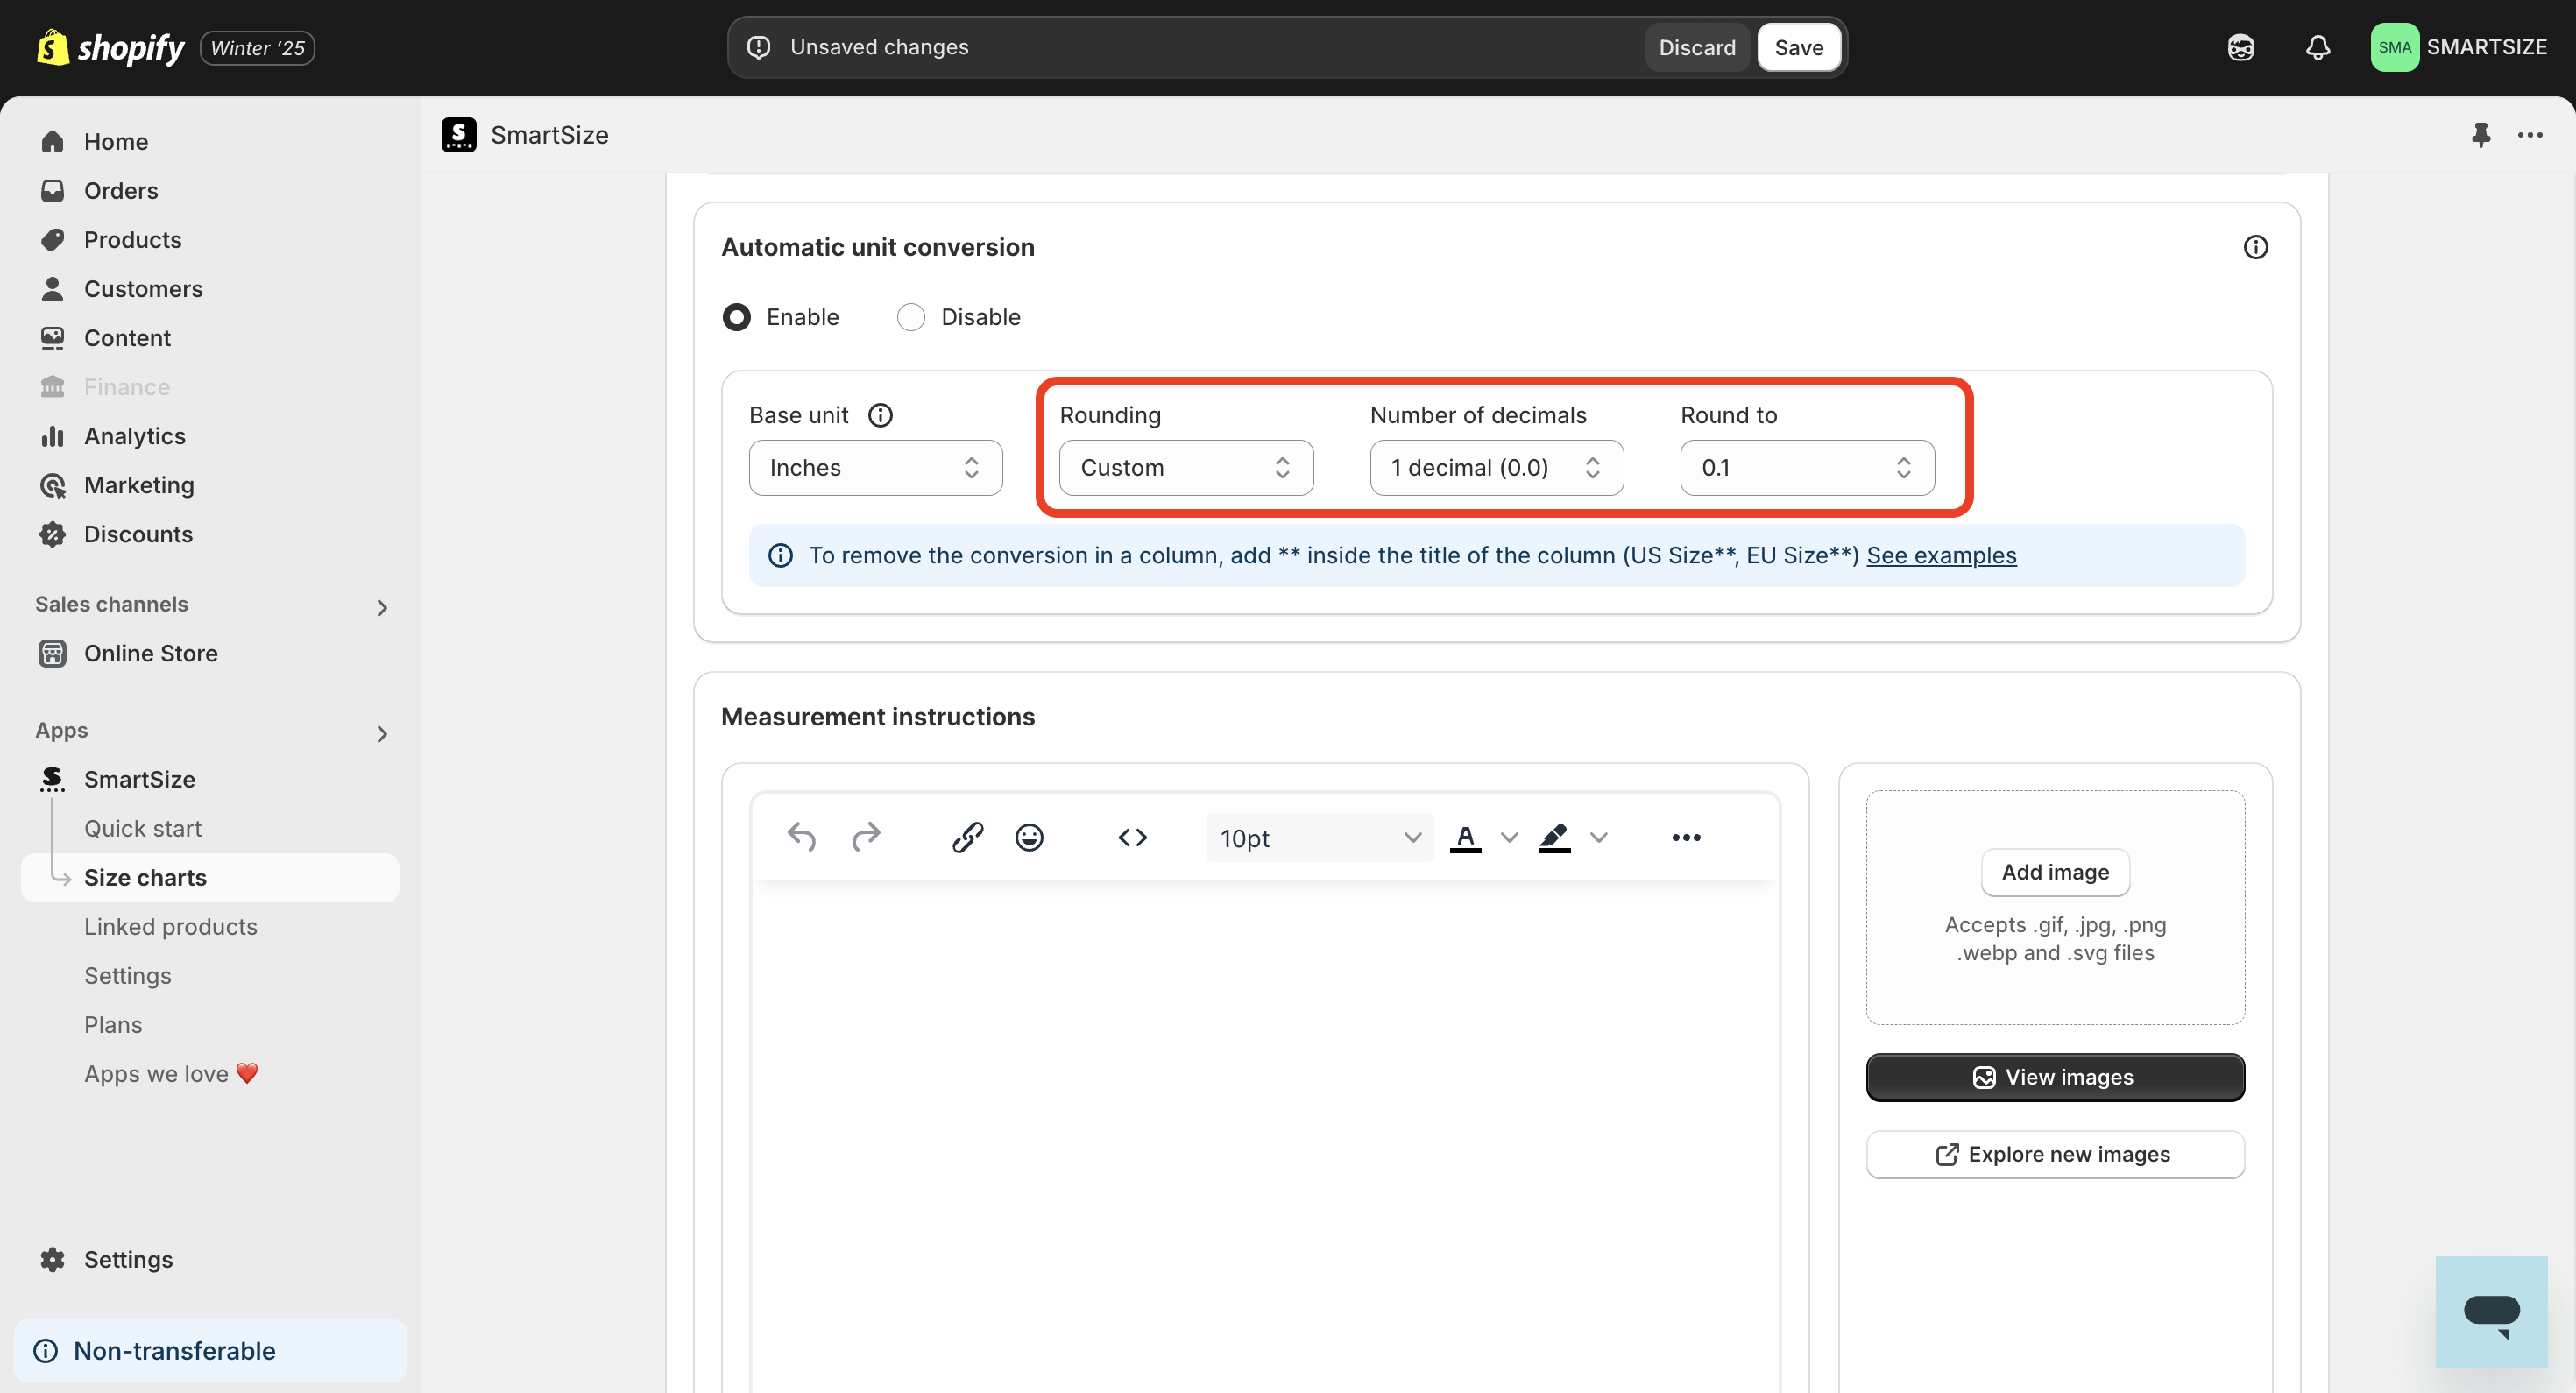This screenshot has width=2576, height=1393.
Task: Open emoji picker in editor
Action: (1029, 837)
